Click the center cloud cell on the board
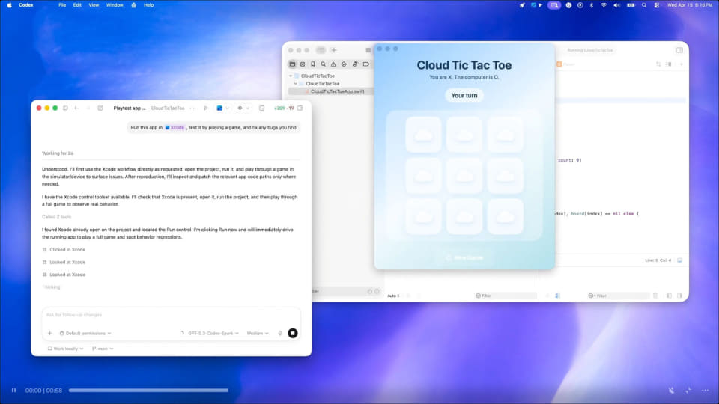The height and width of the screenshot is (404, 719). click(464, 175)
